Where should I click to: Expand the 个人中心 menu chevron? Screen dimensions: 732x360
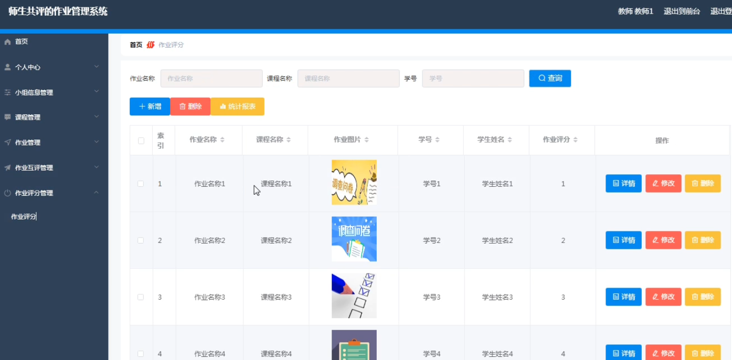coord(96,67)
